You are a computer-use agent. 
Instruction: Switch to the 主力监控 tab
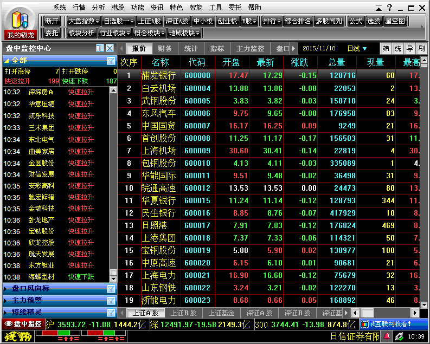[250, 49]
